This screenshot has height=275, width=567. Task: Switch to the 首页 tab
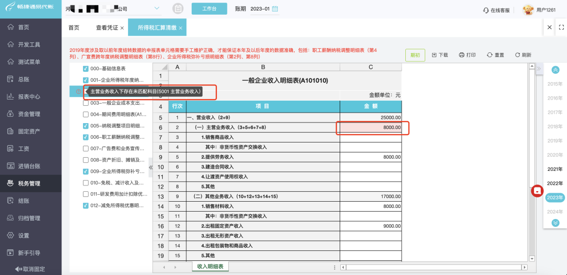(x=74, y=28)
